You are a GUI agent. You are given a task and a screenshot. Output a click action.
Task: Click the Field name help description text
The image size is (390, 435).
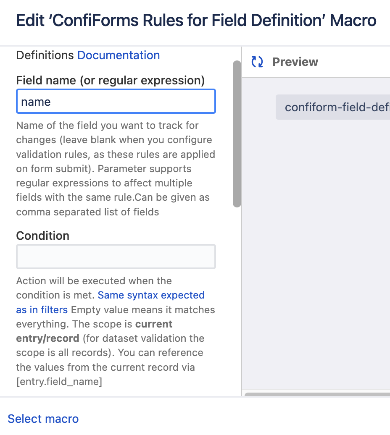(x=114, y=169)
